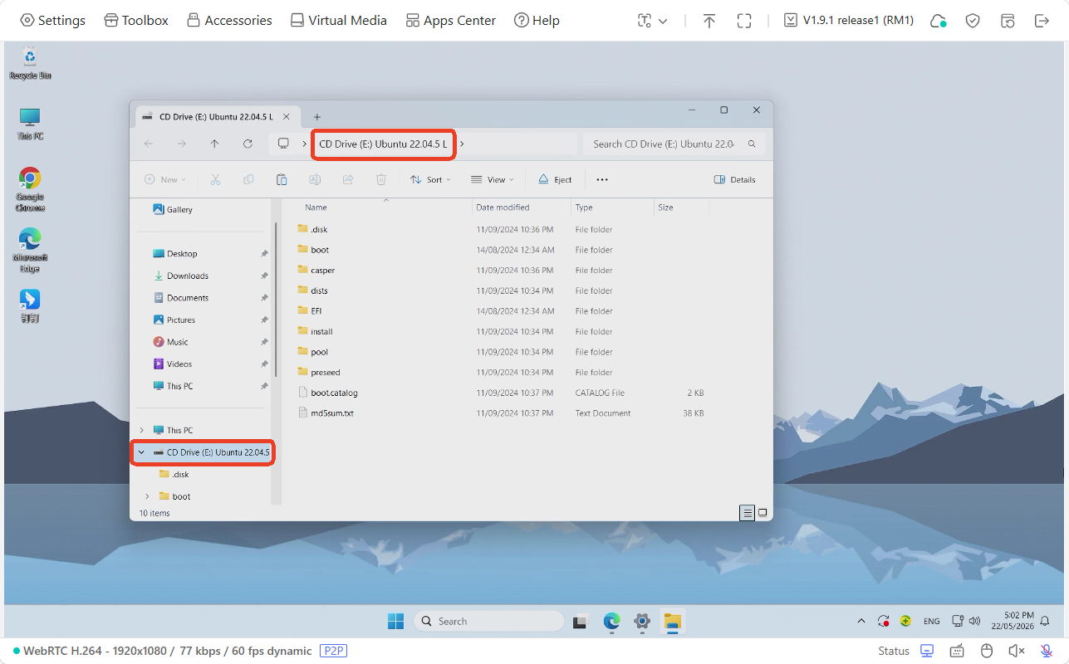1069x664 pixels.
Task: Open the Apps Center menu
Action: click(450, 21)
